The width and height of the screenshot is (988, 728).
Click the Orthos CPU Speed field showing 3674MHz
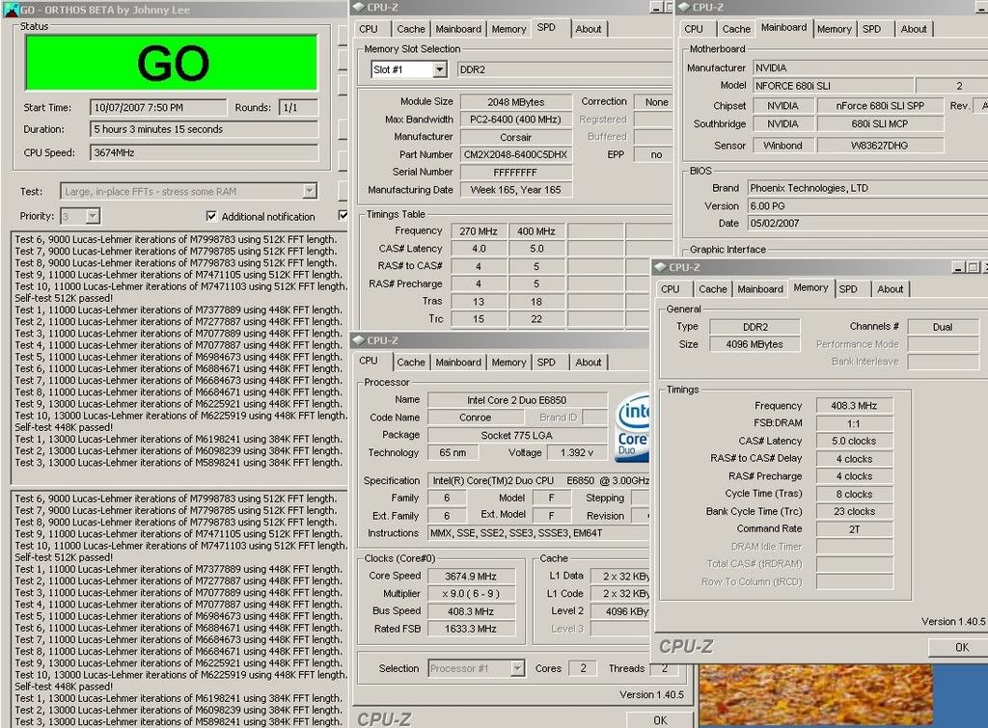205,152
